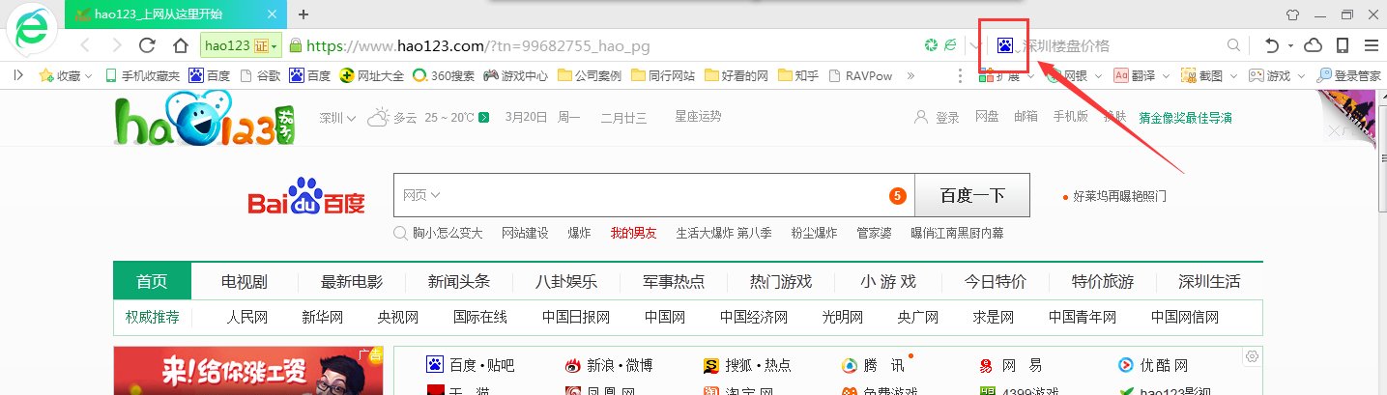This screenshot has height=395, width=1387.
Task: Click the green speed mode icon in address bar
Action: coord(931,45)
